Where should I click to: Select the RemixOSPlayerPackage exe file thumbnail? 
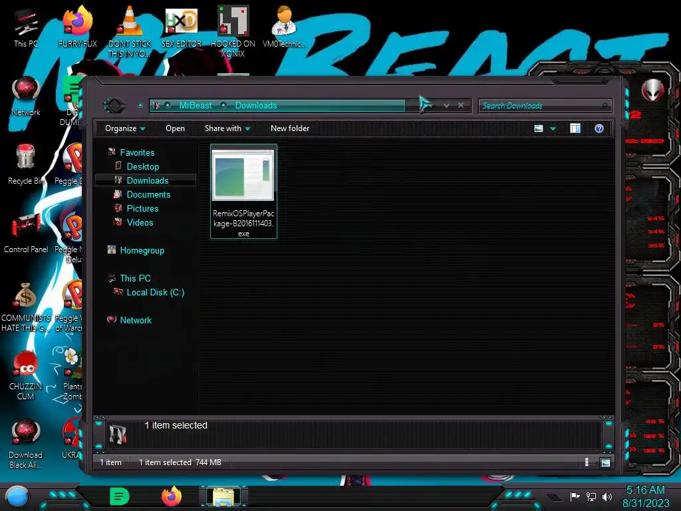click(x=243, y=191)
